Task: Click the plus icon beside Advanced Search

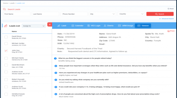Action: pyautogui.click(x=160, y=19)
